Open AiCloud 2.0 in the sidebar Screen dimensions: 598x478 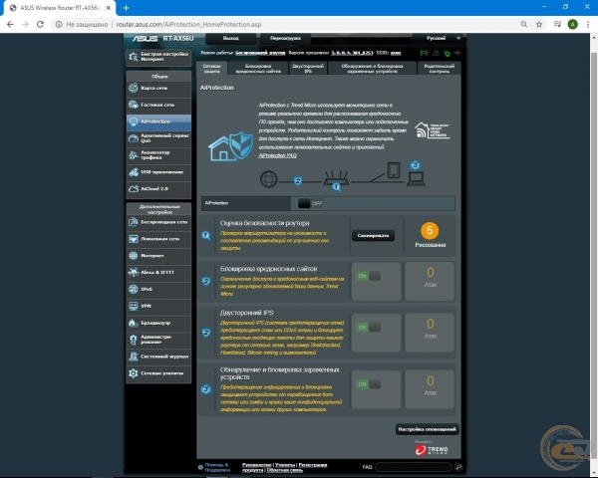click(158, 188)
